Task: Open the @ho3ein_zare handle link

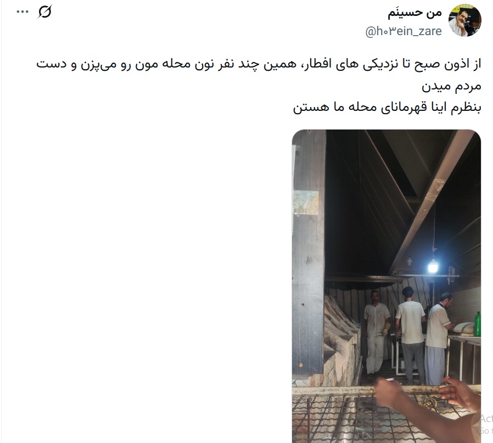Action: click(x=404, y=31)
